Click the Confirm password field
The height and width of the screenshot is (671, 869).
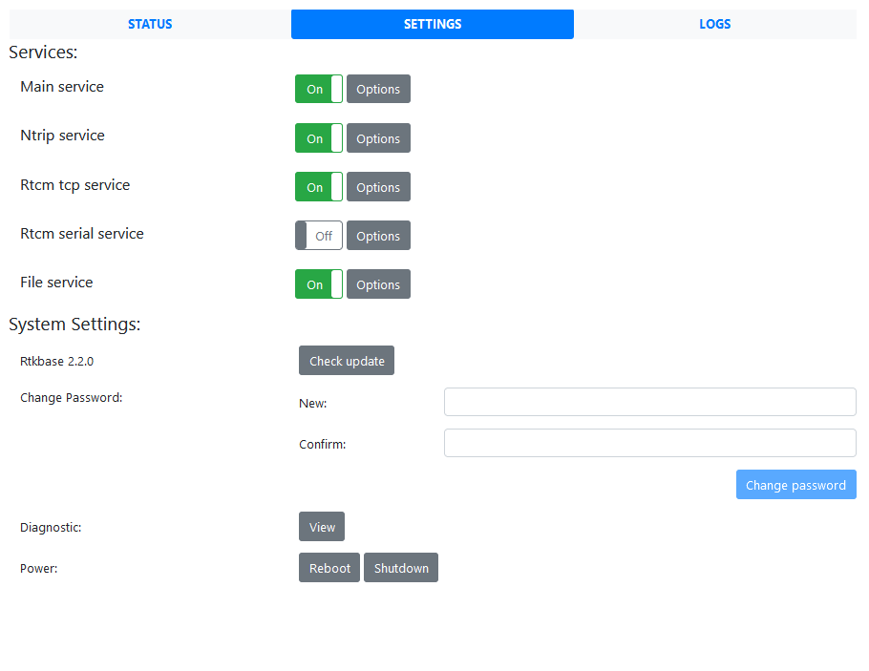click(649, 443)
